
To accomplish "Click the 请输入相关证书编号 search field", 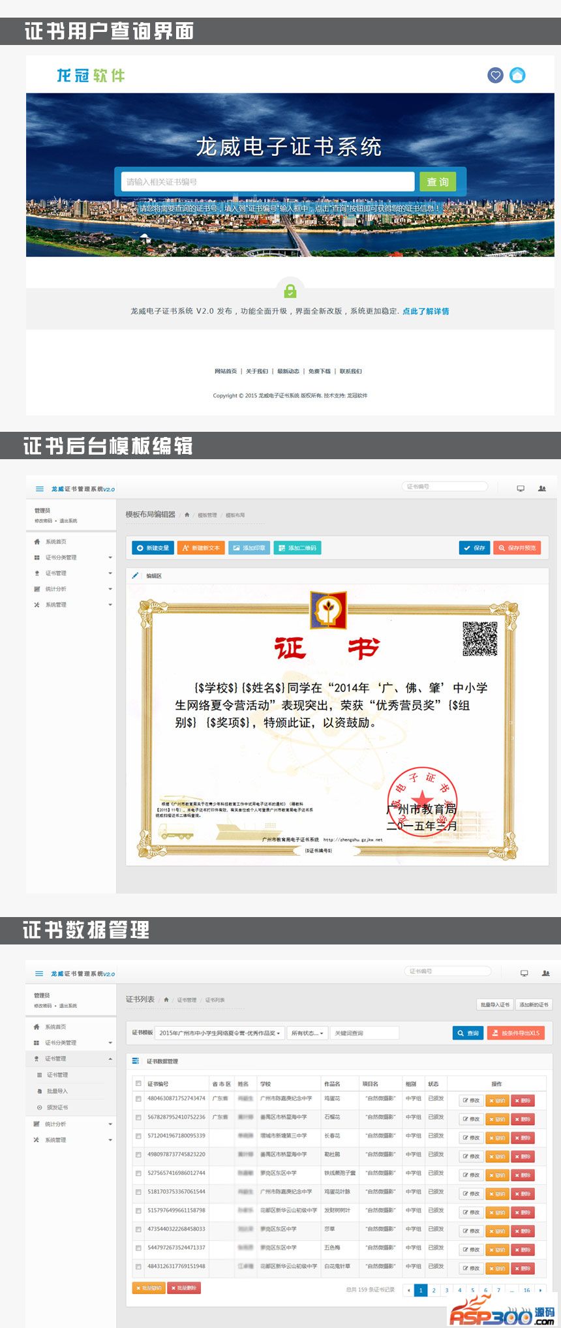I will 267,182.
